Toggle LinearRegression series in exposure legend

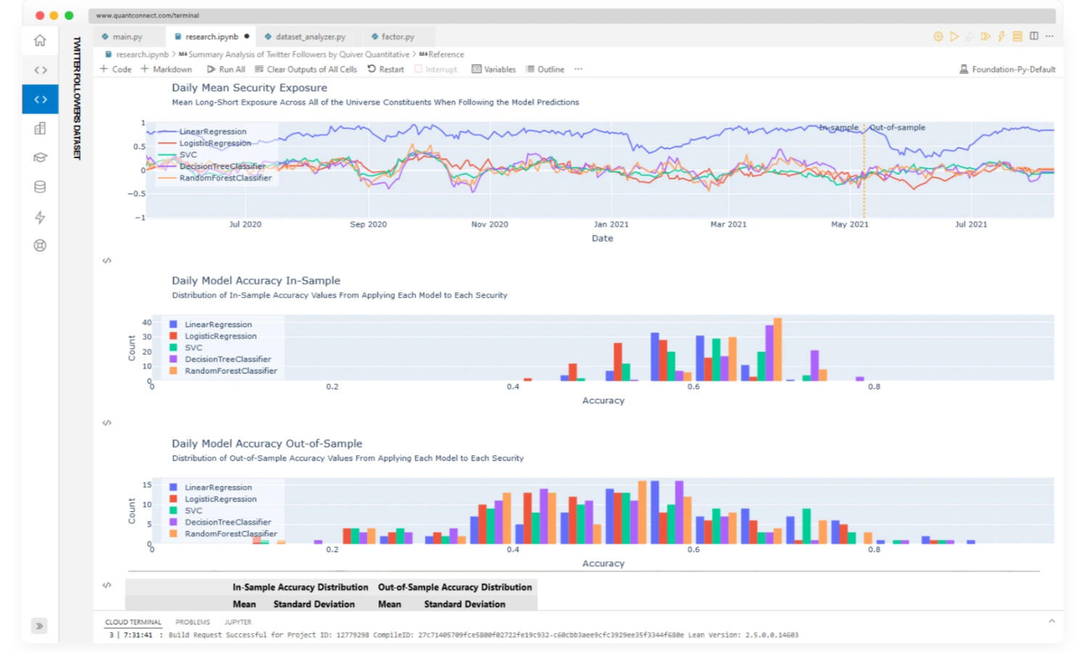[212, 132]
